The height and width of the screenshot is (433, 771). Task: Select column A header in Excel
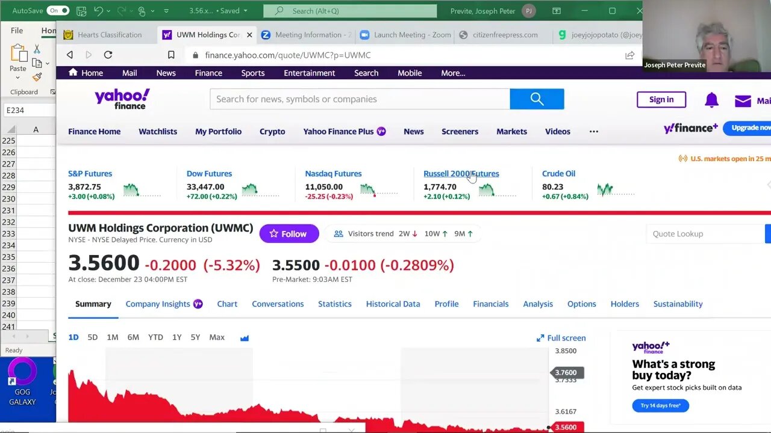(36, 129)
